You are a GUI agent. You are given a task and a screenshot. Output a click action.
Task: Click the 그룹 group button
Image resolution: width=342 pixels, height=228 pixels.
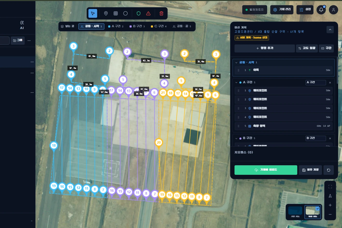tap(18, 40)
